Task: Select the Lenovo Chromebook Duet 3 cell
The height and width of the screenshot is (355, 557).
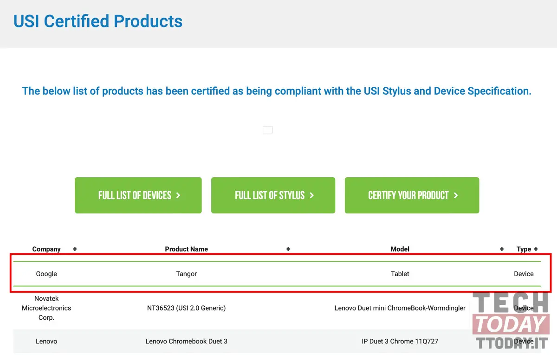Action: click(187, 342)
